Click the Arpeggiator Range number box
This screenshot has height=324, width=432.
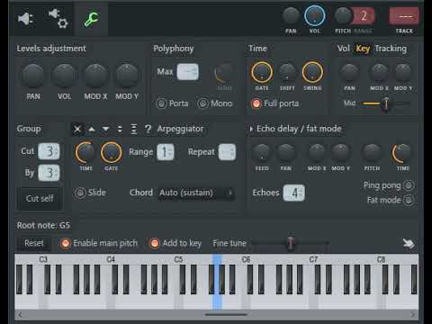166,152
